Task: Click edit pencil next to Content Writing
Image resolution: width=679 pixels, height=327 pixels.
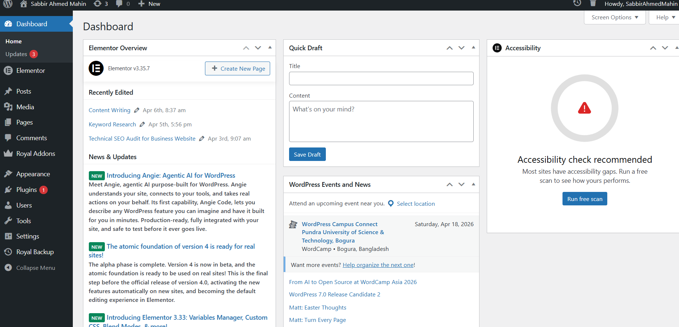Action: (137, 110)
